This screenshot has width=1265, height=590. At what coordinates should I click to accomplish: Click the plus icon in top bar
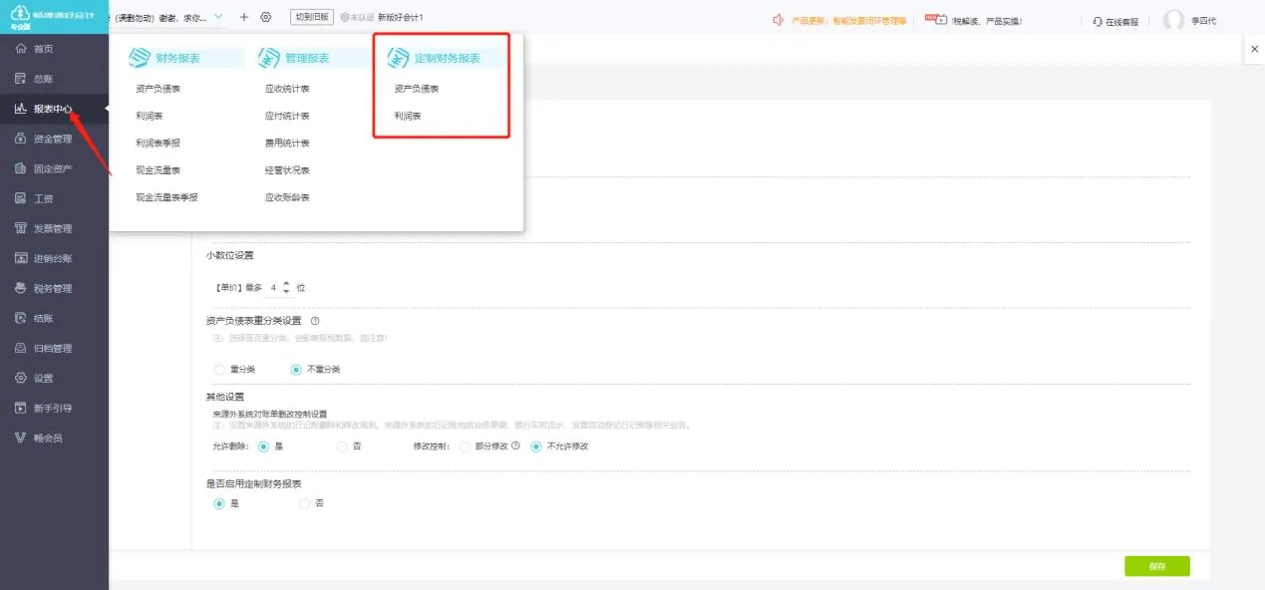(244, 18)
